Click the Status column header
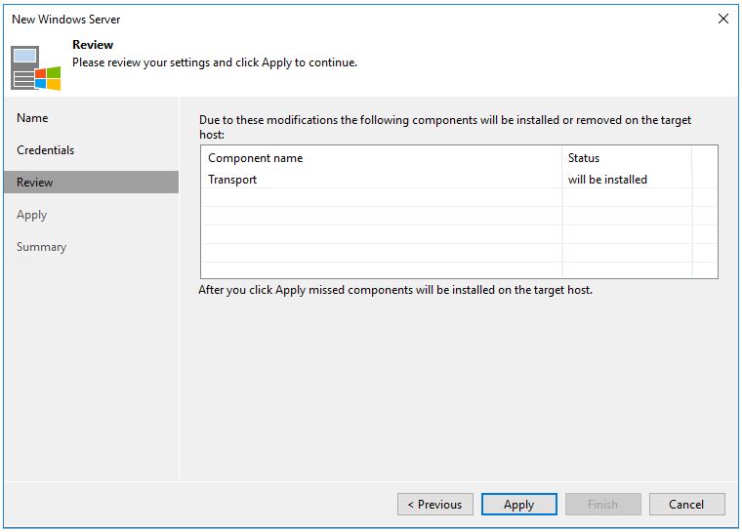742x532 pixels. (x=584, y=158)
